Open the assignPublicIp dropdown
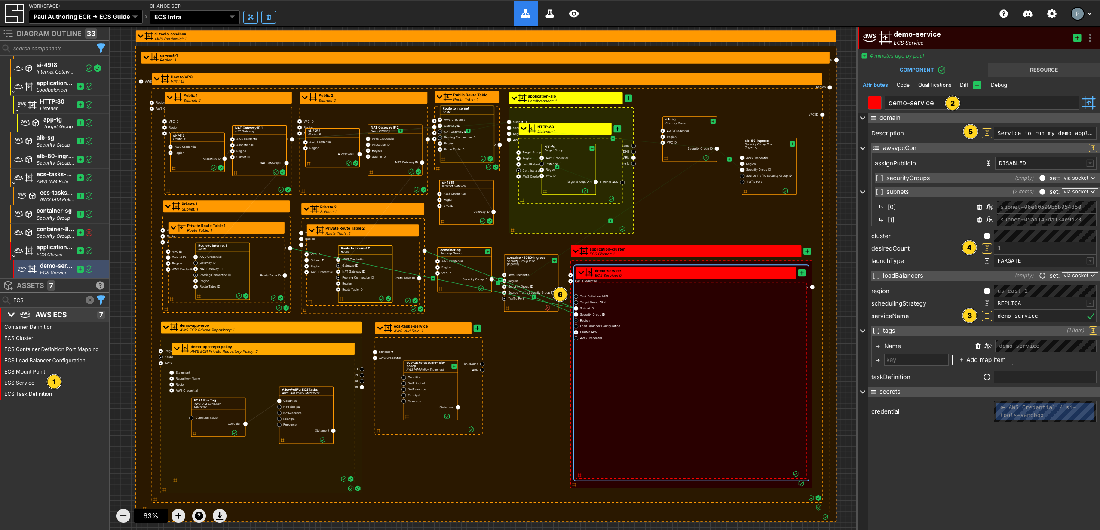1100x530 pixels. click(x=1045, y=163)
